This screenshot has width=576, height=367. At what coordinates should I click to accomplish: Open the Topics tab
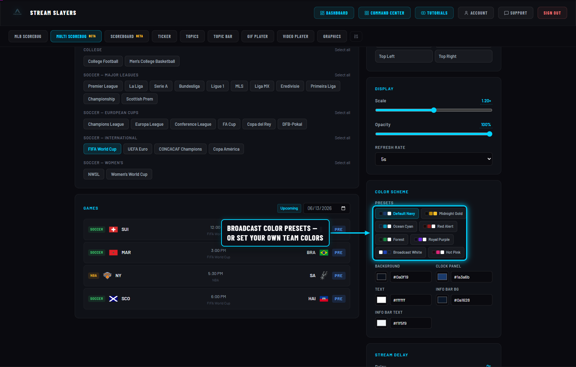192,36
